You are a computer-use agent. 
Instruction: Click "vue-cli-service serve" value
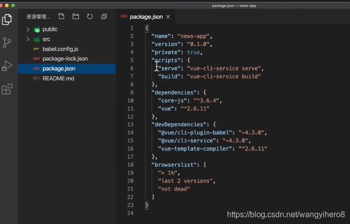[x=224, y=68]
